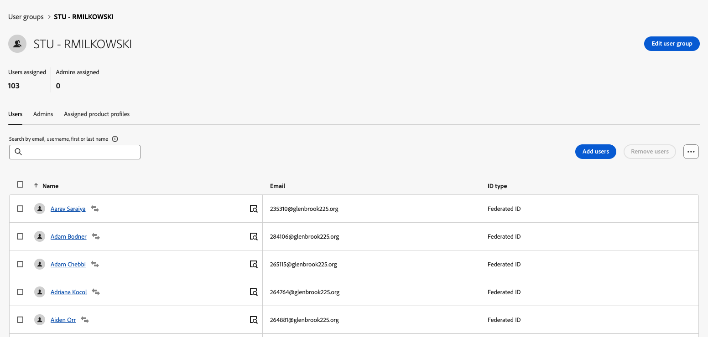Open Aarav Saraiya's user profile link
Screen dimensions: 708x337
pos(68,209)
